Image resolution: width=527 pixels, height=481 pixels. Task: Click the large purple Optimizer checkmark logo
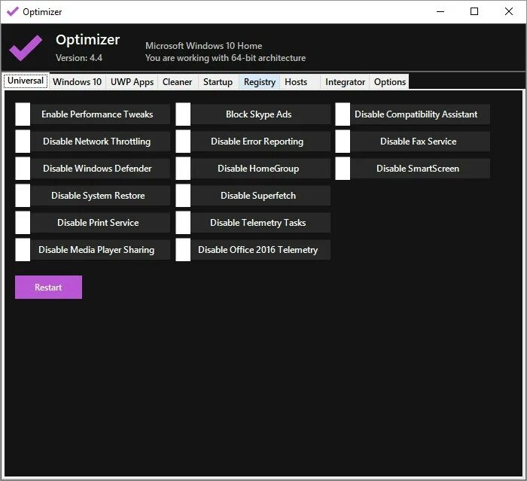point(26,47)
